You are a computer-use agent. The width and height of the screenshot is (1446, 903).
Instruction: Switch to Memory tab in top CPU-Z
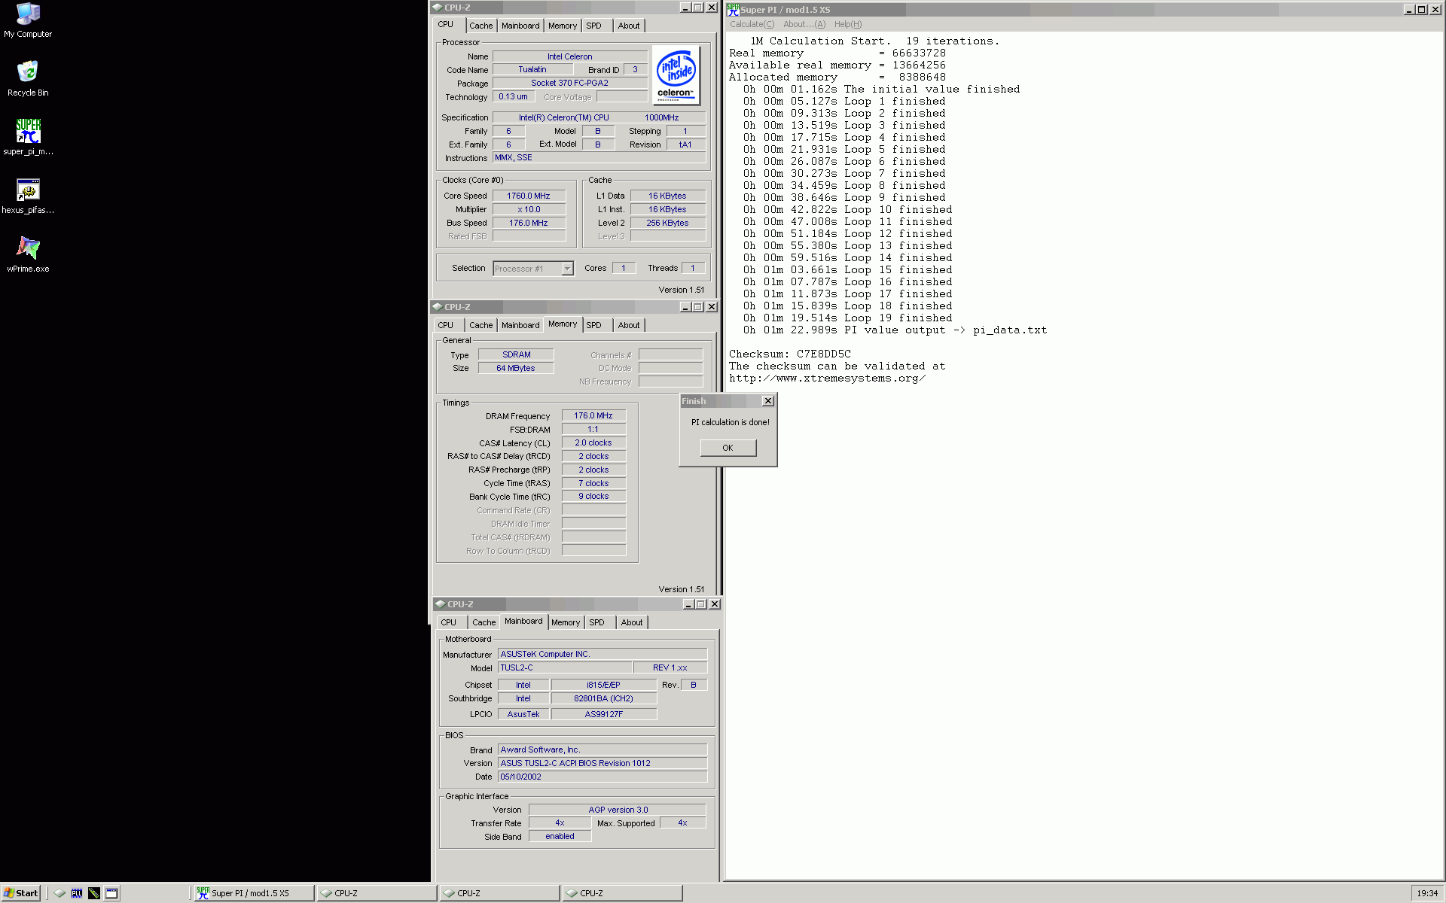coord(562,26)
